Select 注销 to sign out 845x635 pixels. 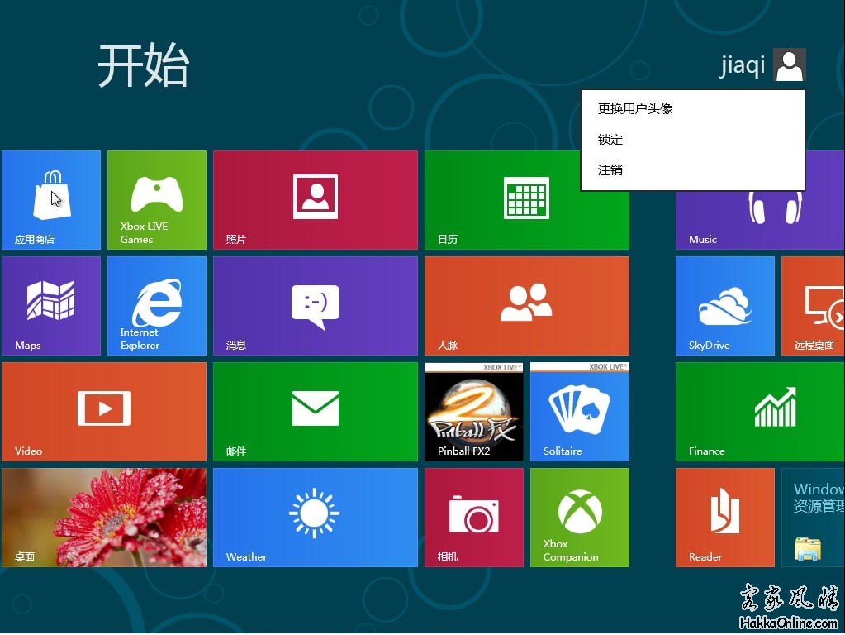(692, 170)
